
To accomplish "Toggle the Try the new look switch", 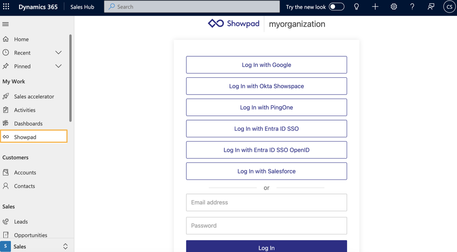I will coord(336,6).
